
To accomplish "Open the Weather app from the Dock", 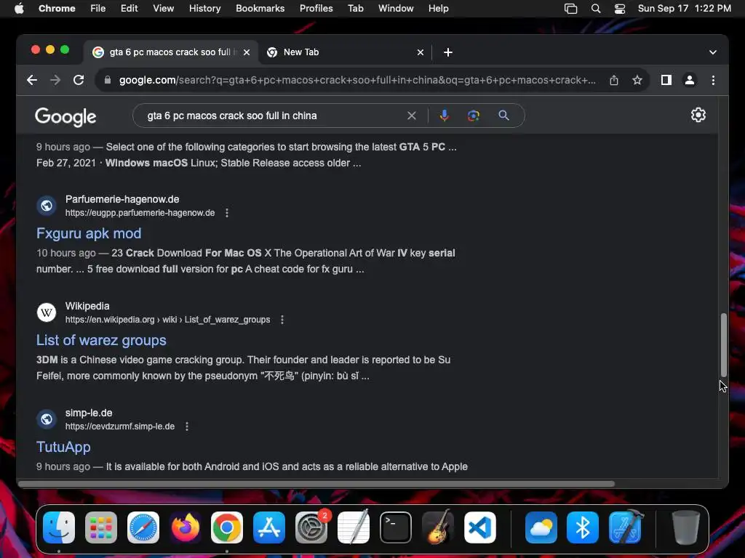I will (541, 527).
